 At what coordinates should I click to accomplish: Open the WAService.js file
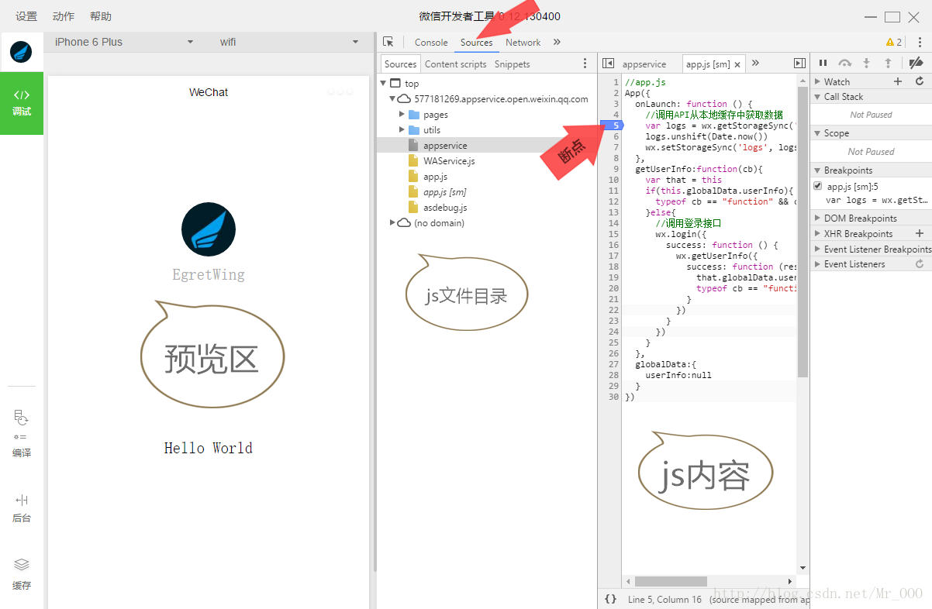[x=449, y=160]
